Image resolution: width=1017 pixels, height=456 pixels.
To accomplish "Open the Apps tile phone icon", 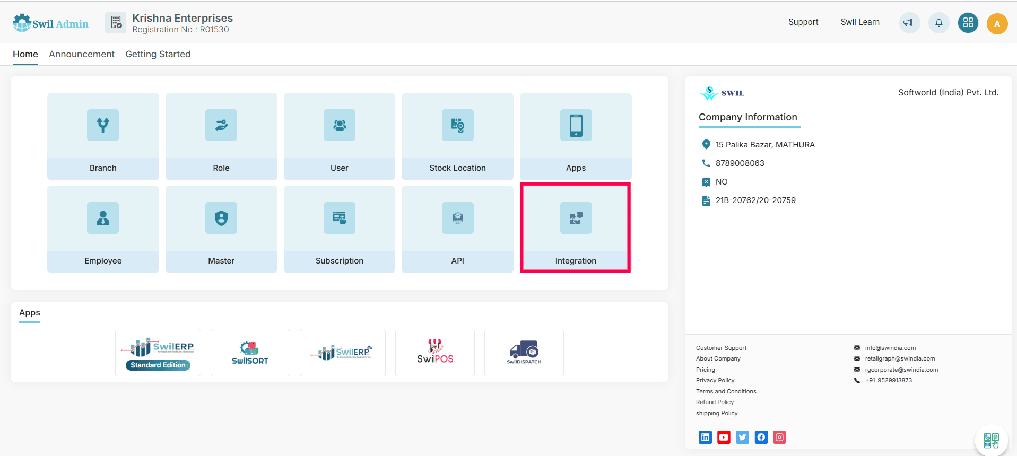I will [x=576, y=125].
